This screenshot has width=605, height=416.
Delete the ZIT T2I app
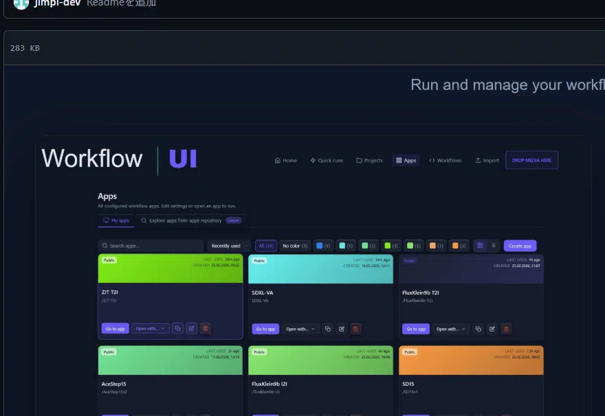click(206, 329)
